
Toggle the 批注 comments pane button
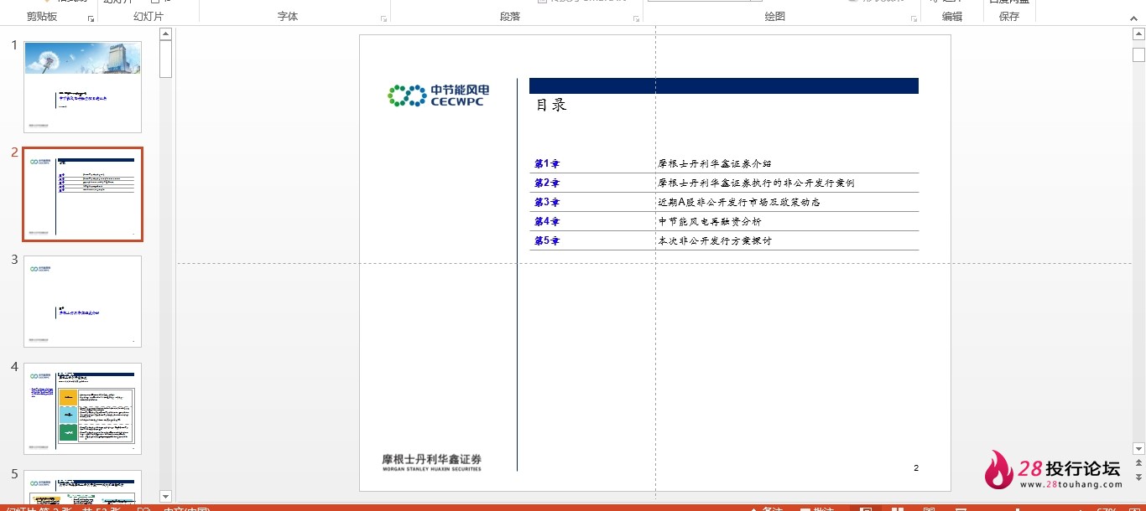(818, 509)
